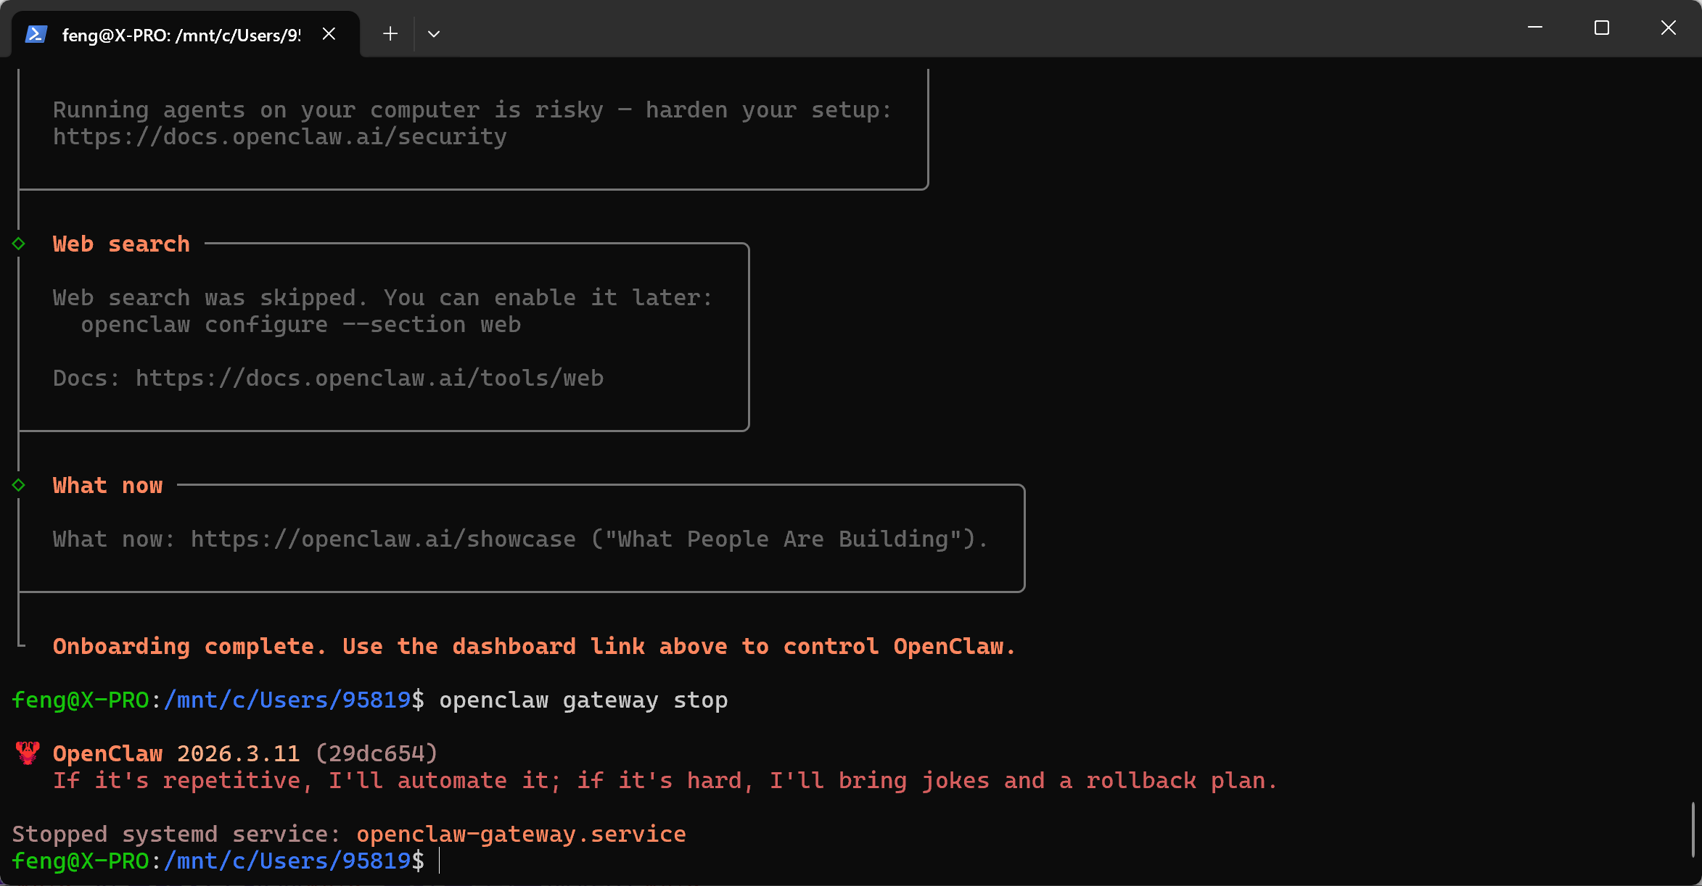Click the command prompt input cursor line
The width and height of the screenshot is (1702, 886).
click(x=440, y=861)
